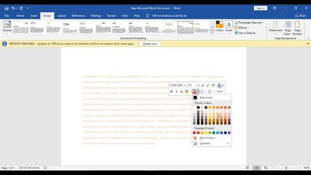
Task: Pick the standard purple color swatch
Action: click(229, 133)
